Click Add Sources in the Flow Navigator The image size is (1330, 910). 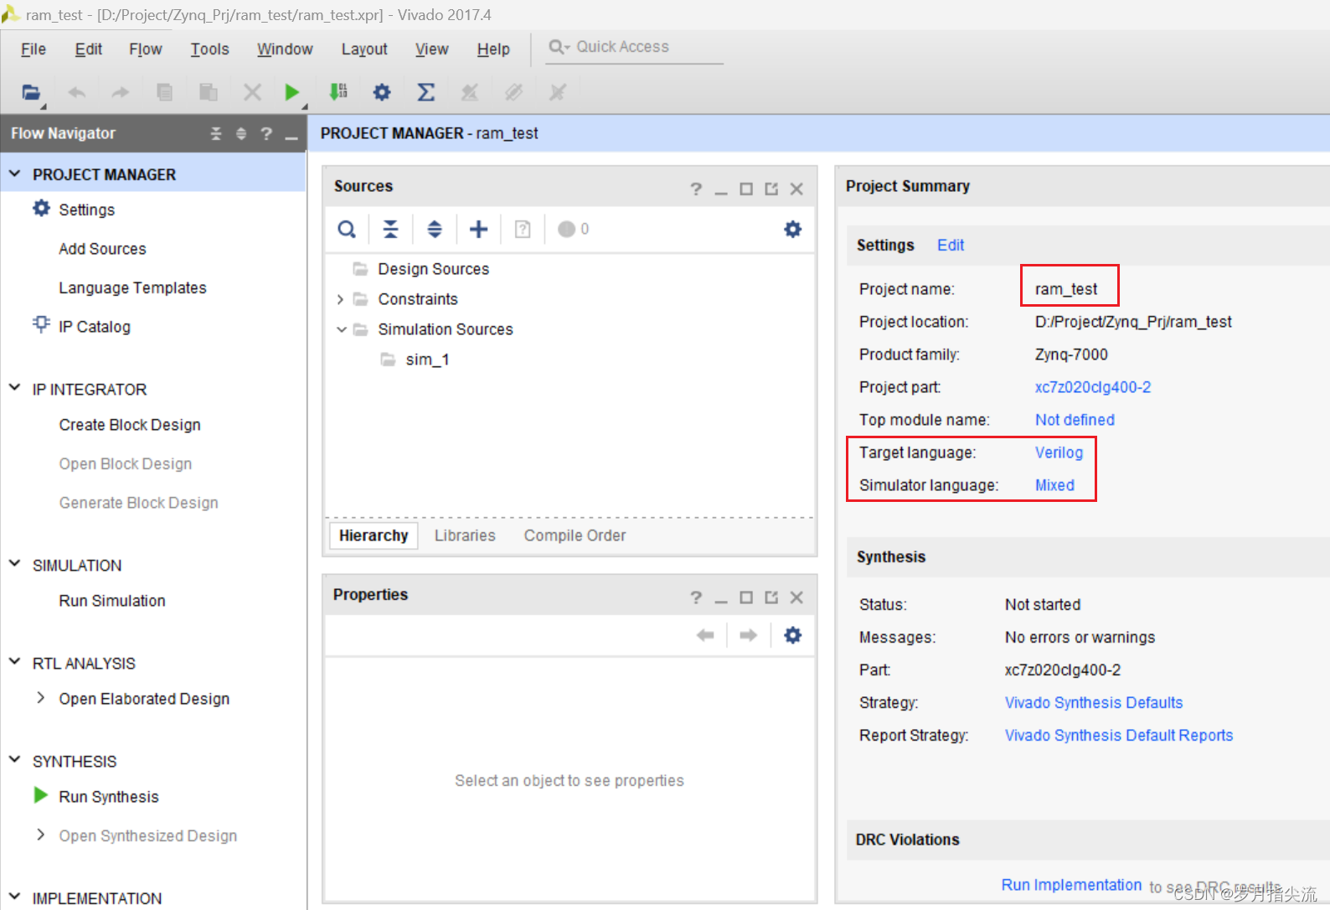(x=102, y=249)
